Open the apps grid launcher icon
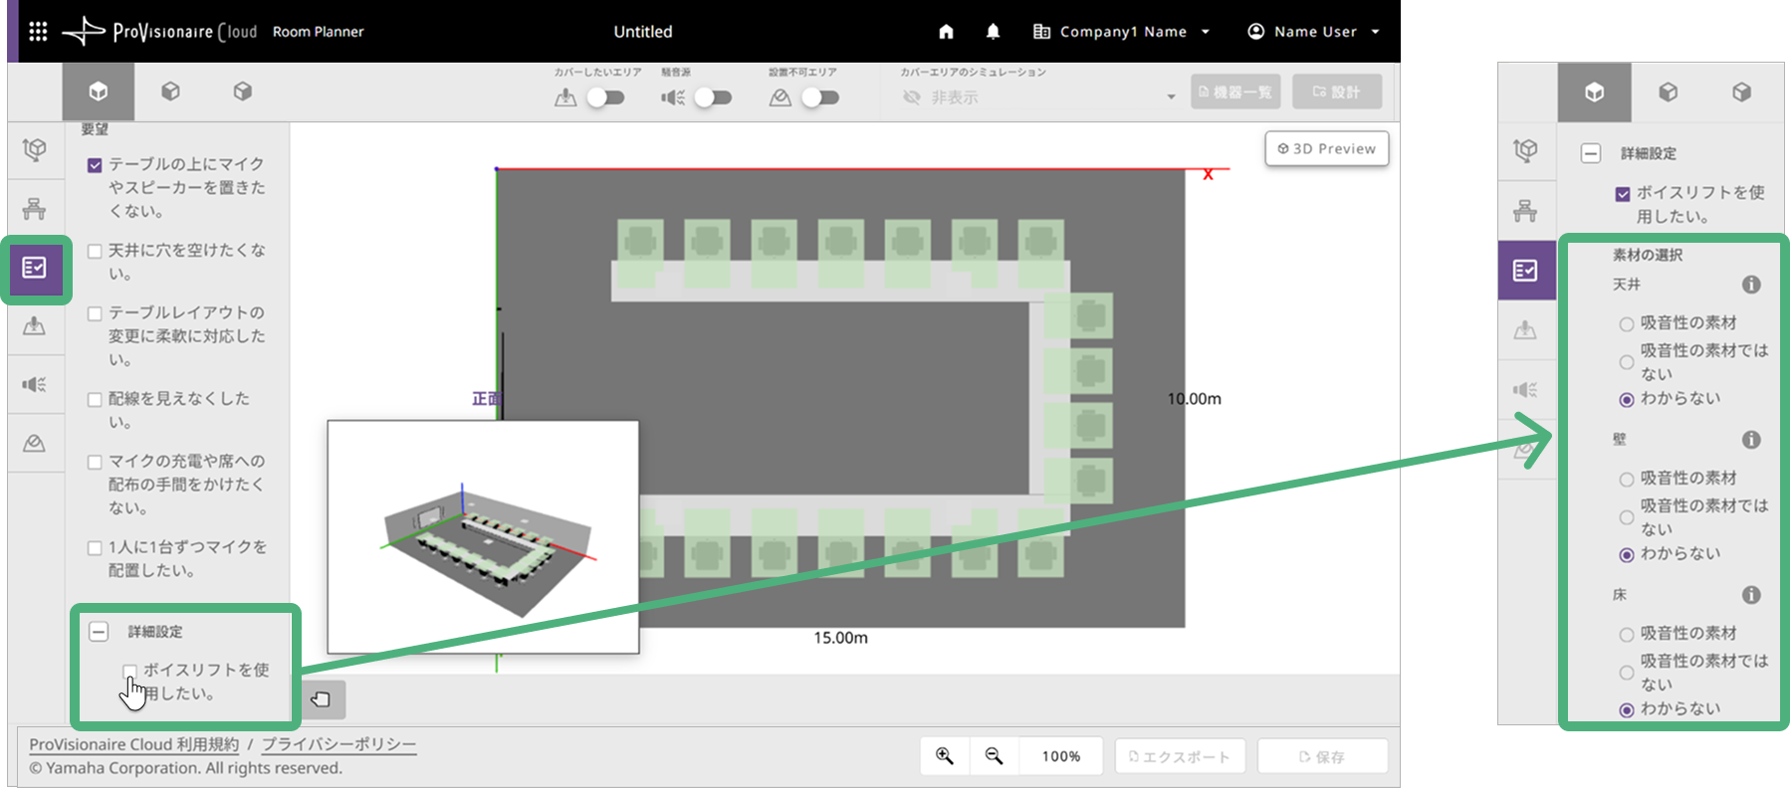This screenshot has height=788, width=1790. coord(38,32)
